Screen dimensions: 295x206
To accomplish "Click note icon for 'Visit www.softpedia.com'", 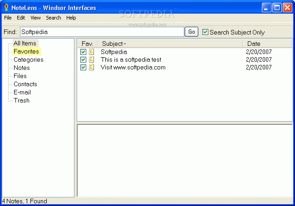I will pos(91,67).
